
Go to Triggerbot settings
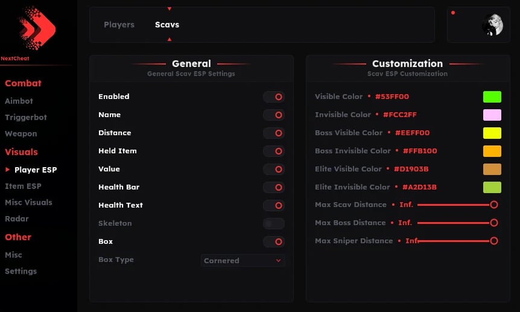[x=26, y=118]
